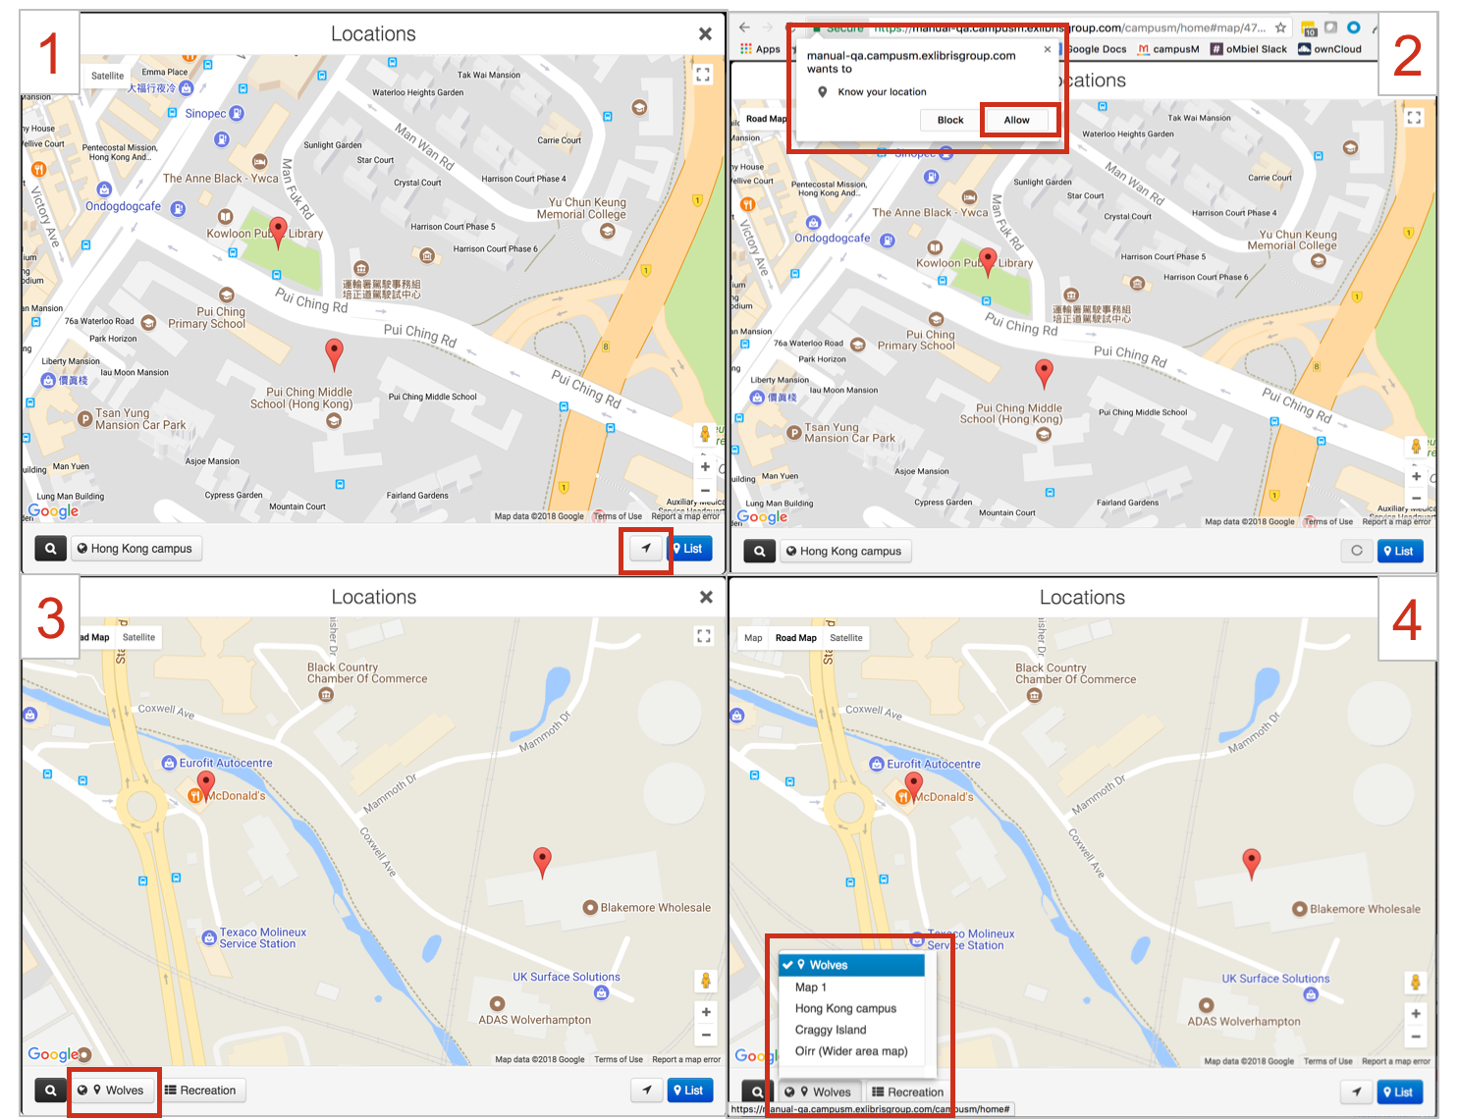Block location access in the browser prompt
1459x1119 pixels.
point(950,120)
